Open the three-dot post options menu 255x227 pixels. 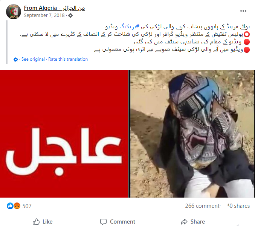(243, 11)
